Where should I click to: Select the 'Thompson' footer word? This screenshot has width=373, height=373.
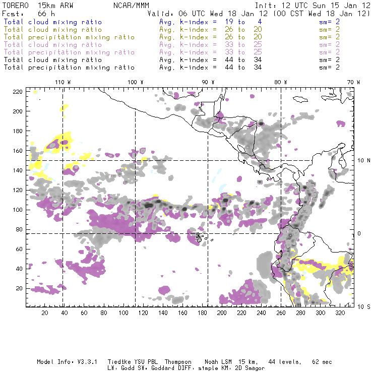click(178, 362)
